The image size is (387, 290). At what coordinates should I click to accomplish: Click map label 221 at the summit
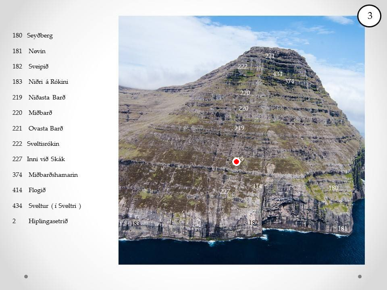tap(270, 56)
